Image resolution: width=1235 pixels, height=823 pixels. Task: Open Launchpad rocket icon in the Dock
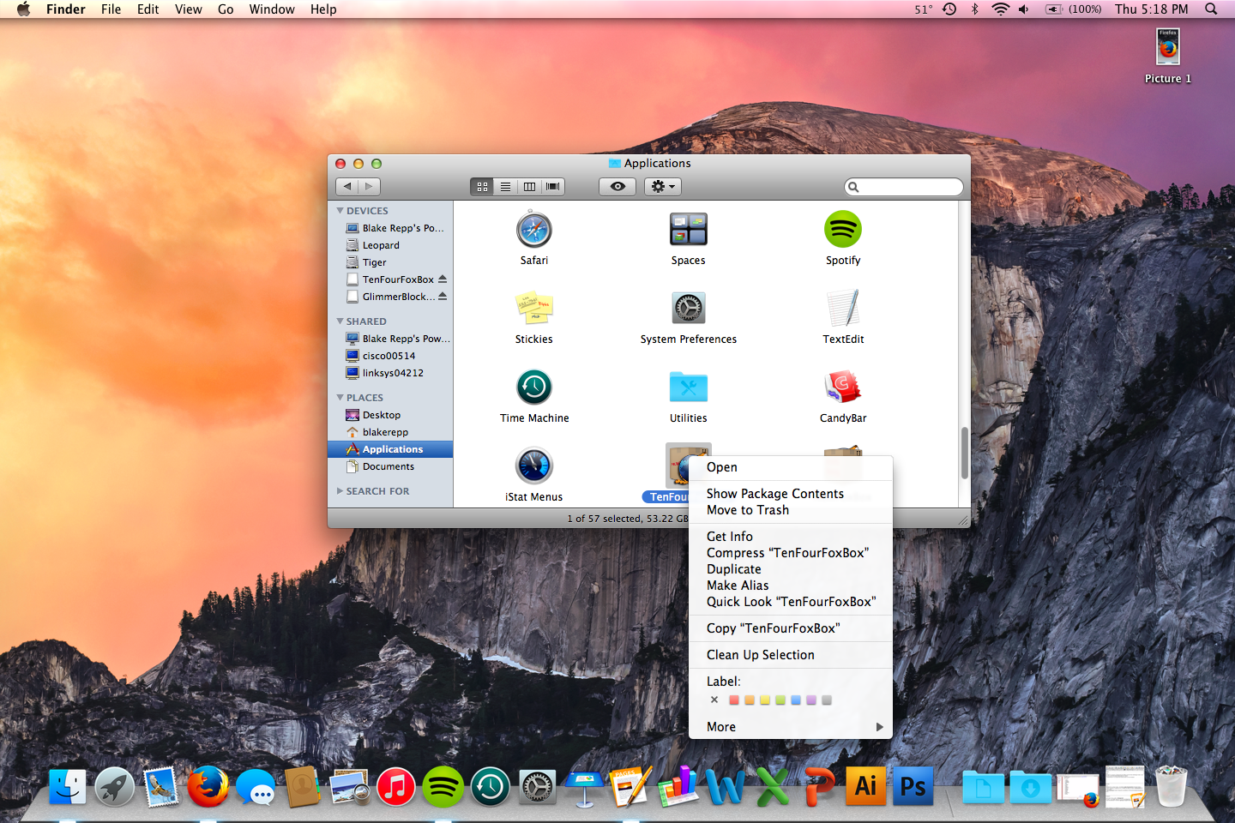(x=114, y=787)
